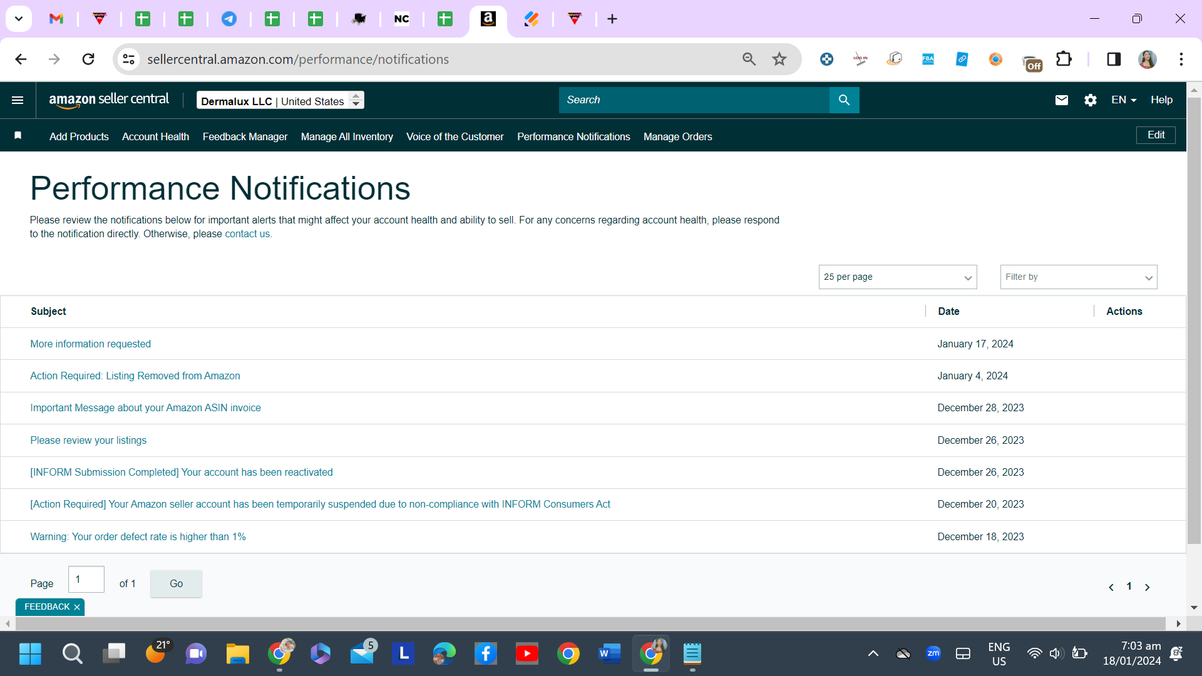The image size is (1202, 676).
Task: Click the Seller Central search field
Action: (694, 100)
